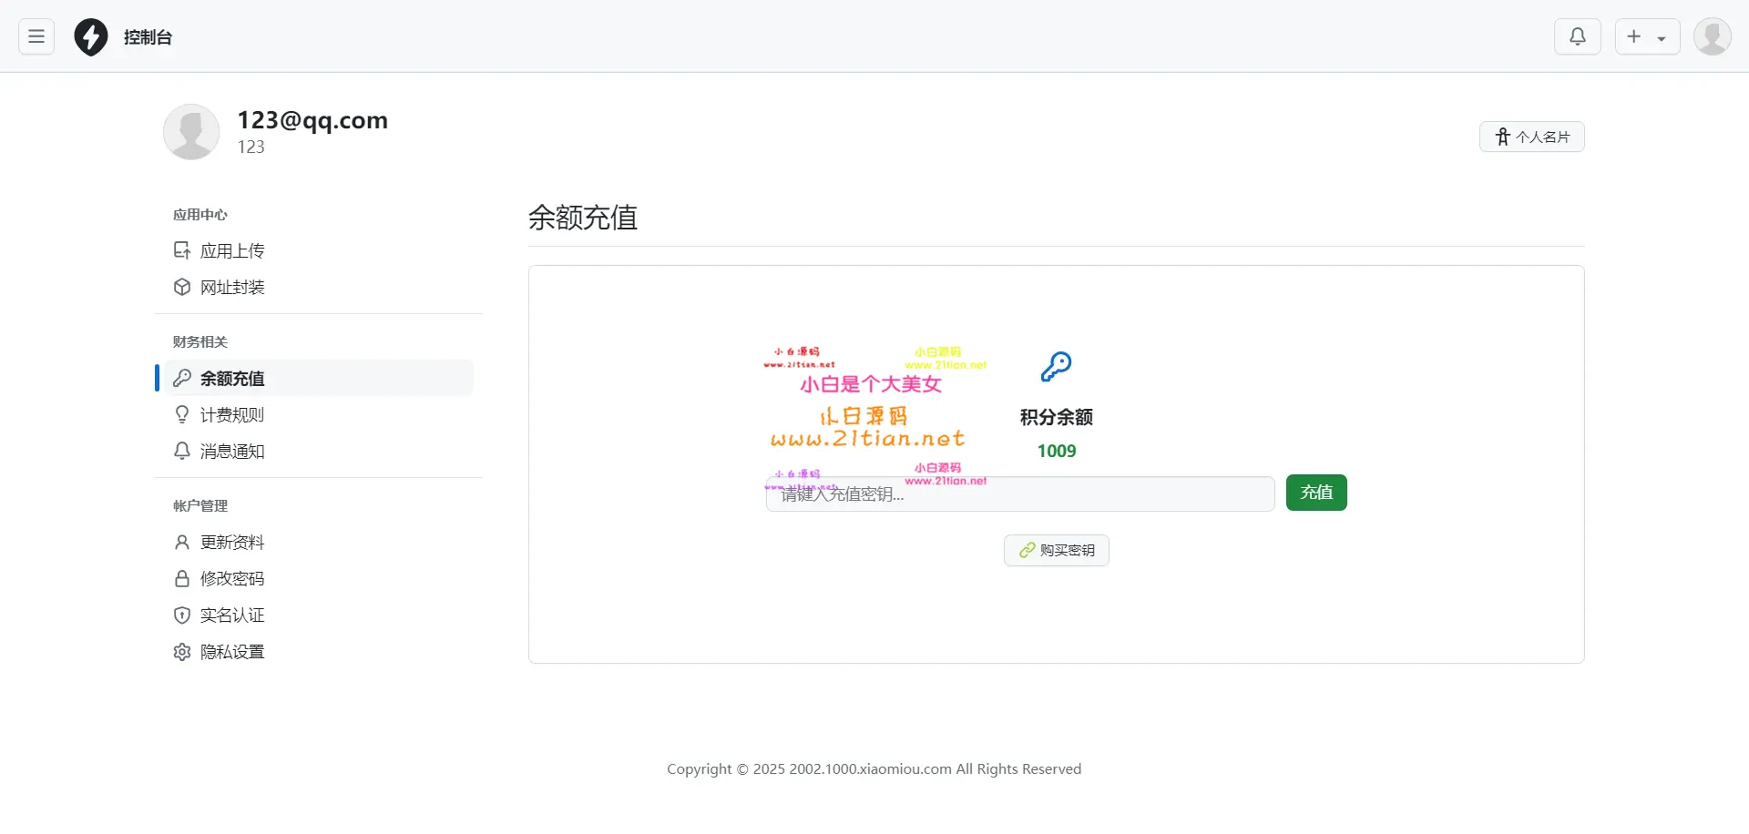Open 个人名片 profile card
1749x834 pixels.
(x=1531, y=137)
